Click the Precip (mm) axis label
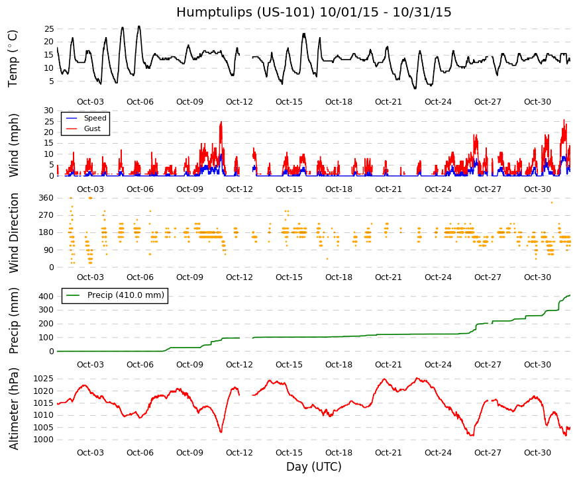Screen dimensions: 577x480 [14, 320]
